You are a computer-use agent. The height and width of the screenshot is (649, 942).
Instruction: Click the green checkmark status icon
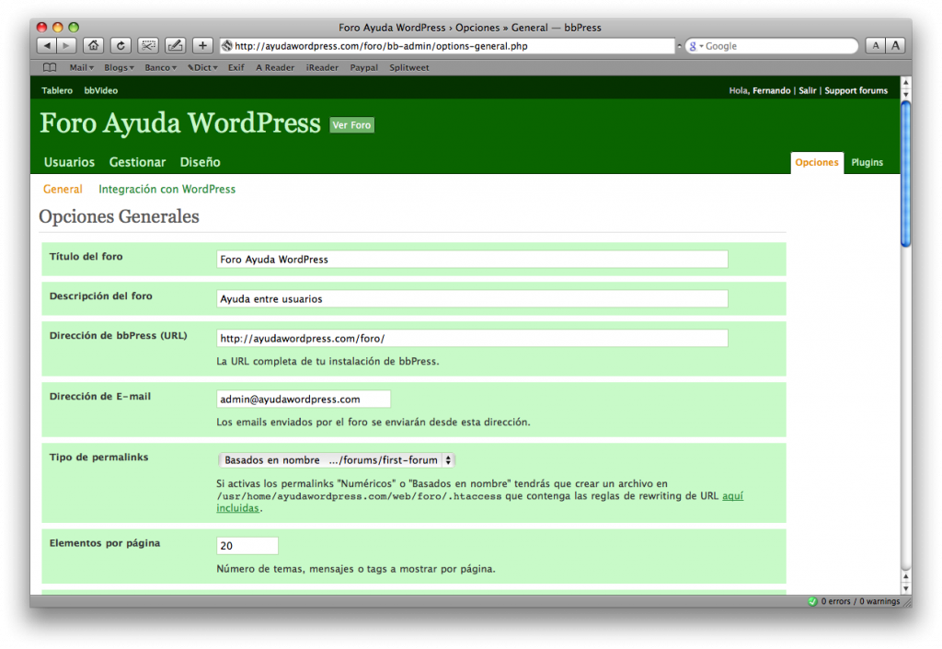click(813, 601)
